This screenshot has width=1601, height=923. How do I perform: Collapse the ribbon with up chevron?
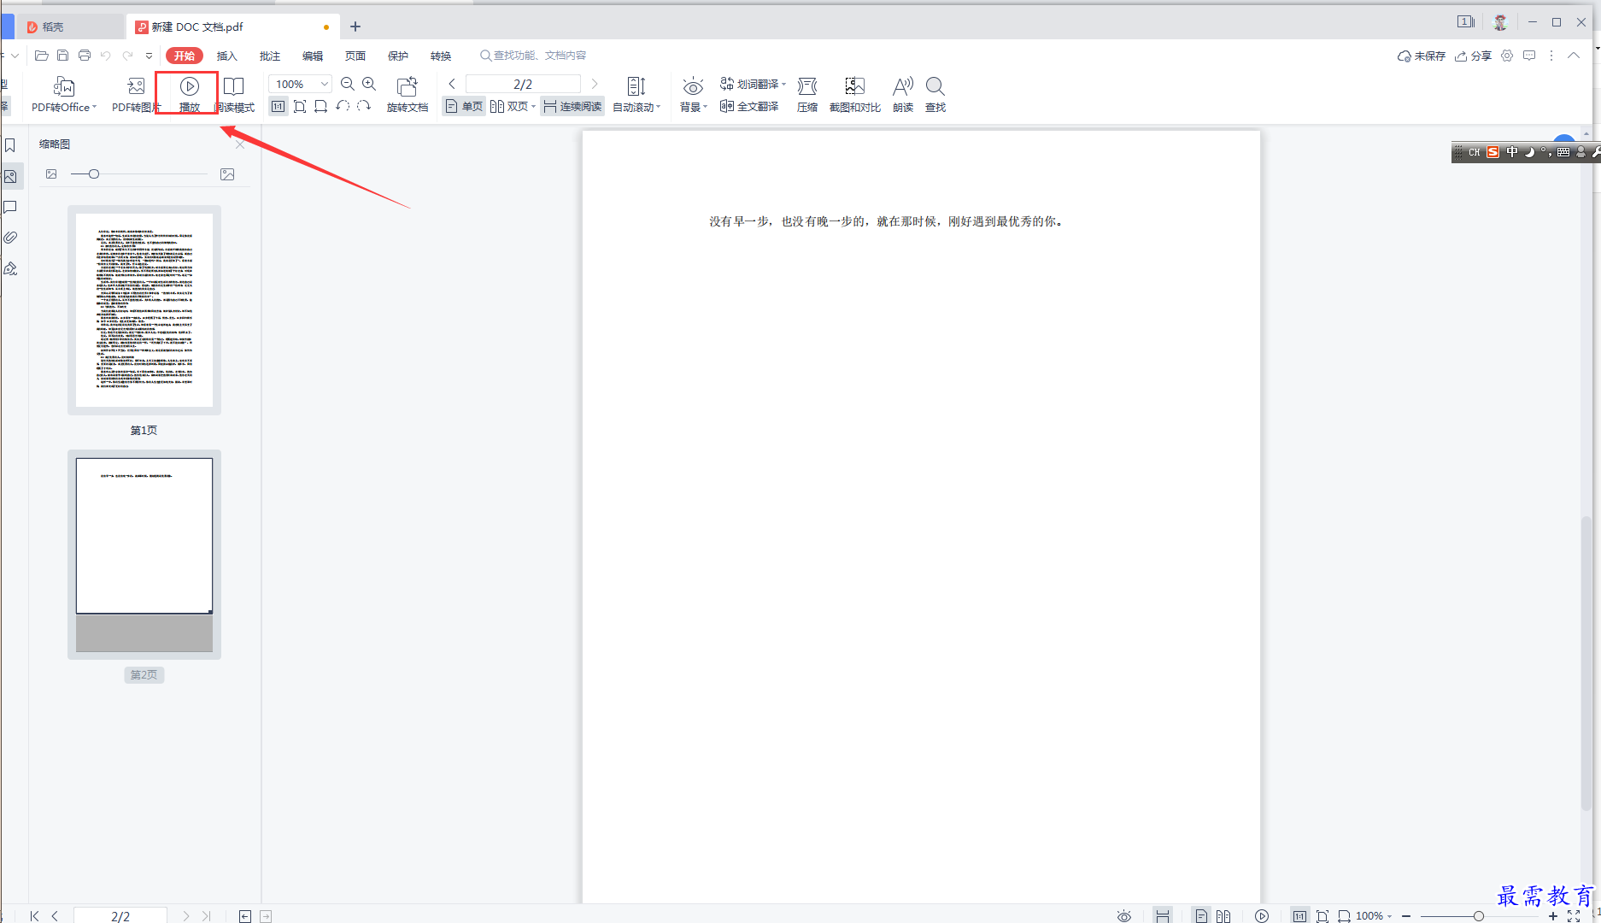point(1574,56)
